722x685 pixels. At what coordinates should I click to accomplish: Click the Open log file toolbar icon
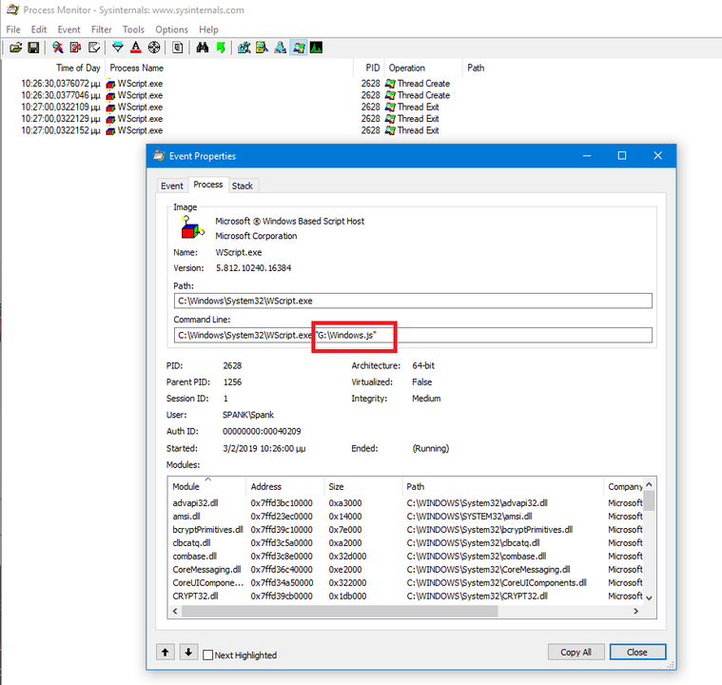(15, 48)
